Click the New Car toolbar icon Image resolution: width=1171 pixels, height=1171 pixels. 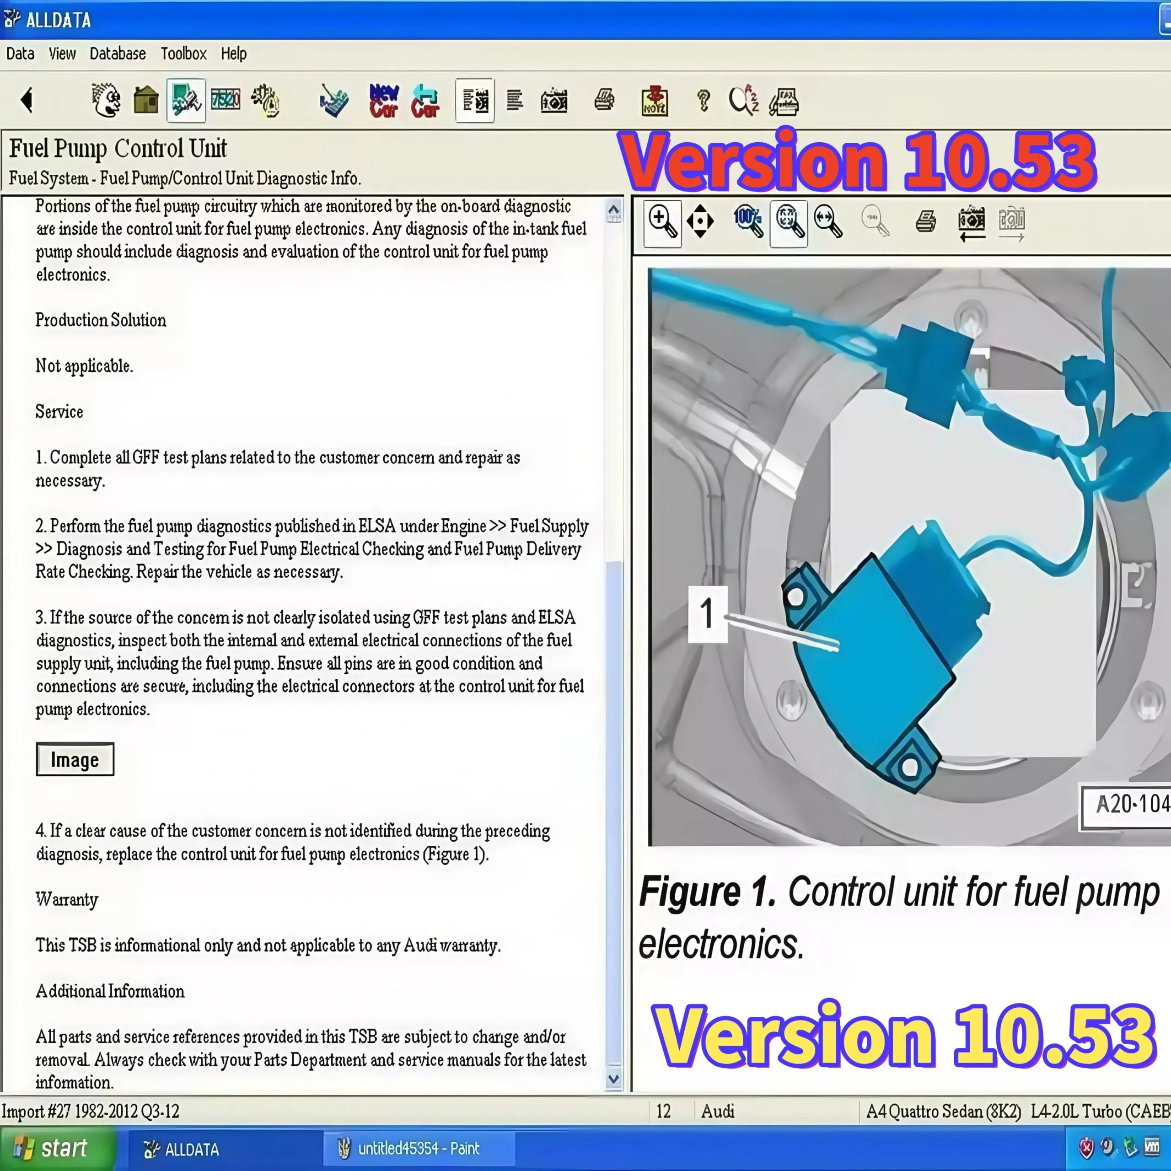point(384,101)
